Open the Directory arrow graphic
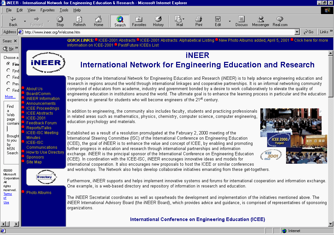Viewport: 334px width, 235px height. [47, 177]
